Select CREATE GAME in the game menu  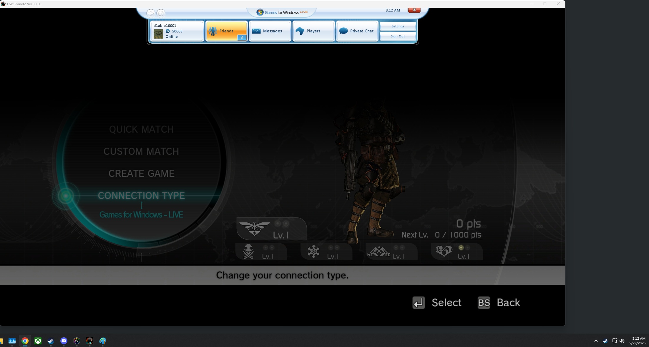(141, 173)
